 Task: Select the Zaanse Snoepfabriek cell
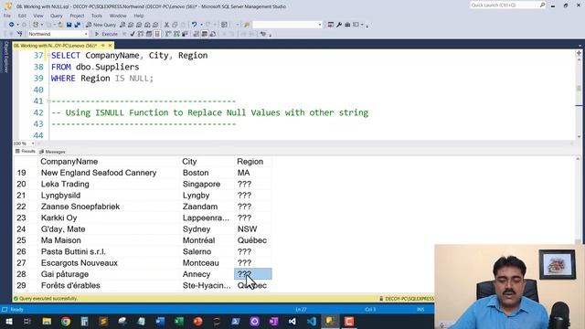tap(110, 207)
